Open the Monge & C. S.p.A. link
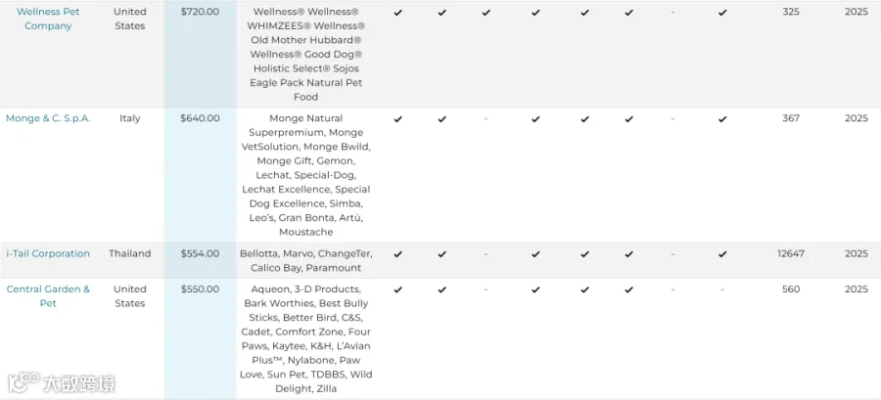Screen dimensions: 881x400 point(48,118)
